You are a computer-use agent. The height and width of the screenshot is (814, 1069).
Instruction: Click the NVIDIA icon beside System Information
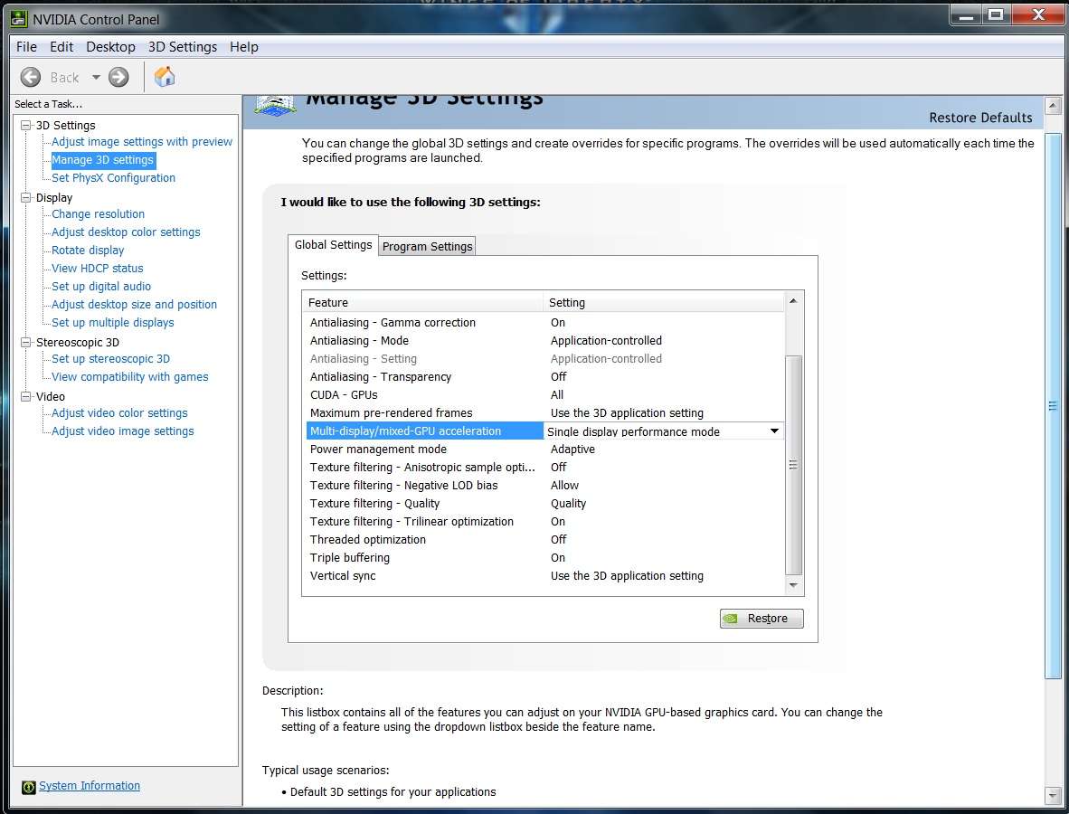tap(28, 787)
